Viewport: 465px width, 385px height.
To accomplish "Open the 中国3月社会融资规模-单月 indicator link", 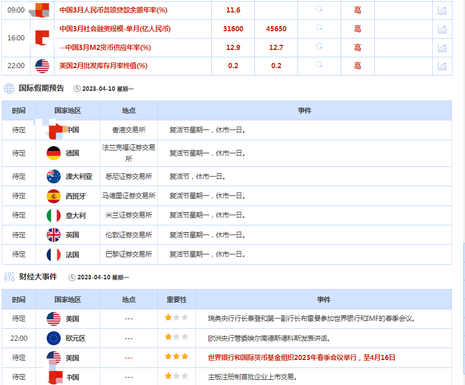I will pos(115,29).
